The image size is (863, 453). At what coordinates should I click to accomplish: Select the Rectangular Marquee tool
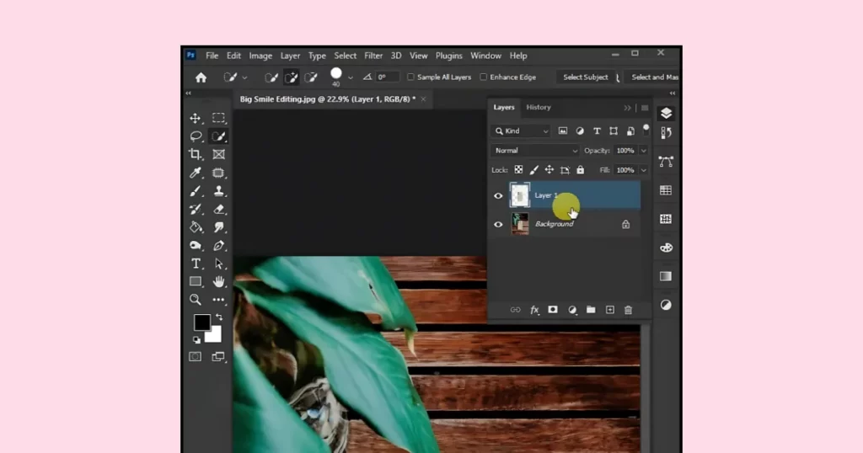pyautogui.click(x=218, y=118)
